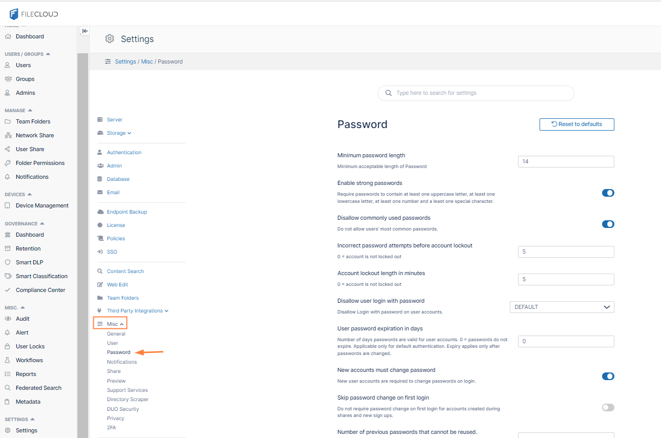Select Notifications under Misc settings
The image size is (661, 438).
(122, 362)
